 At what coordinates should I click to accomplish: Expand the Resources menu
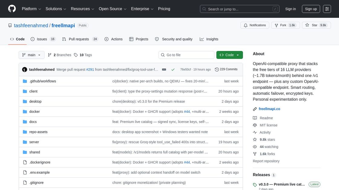point(82,9)
